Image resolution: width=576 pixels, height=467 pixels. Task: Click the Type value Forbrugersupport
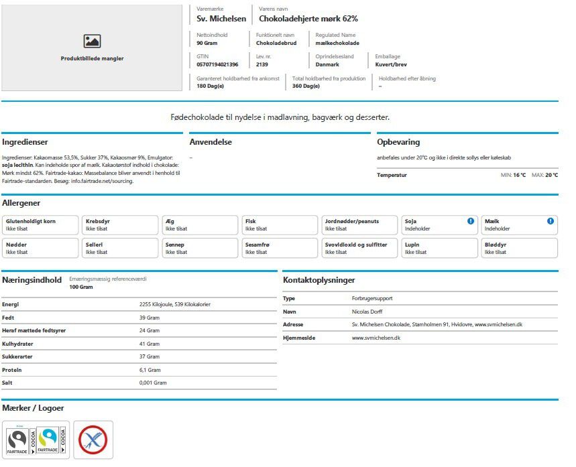[x=372, y=298]
